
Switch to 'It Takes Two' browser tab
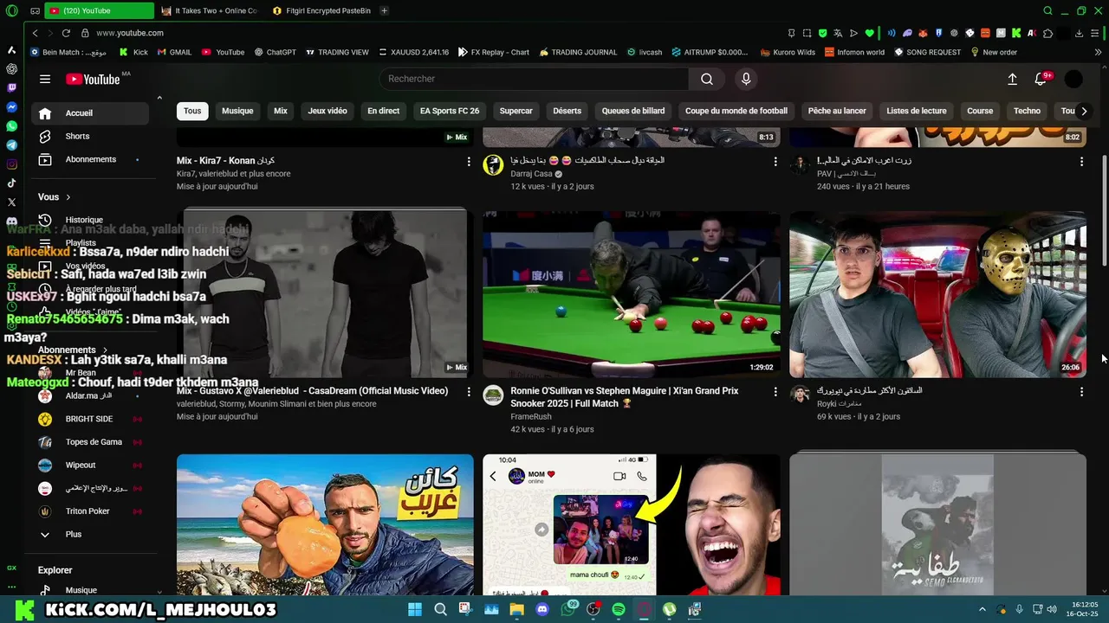(211, 10)
